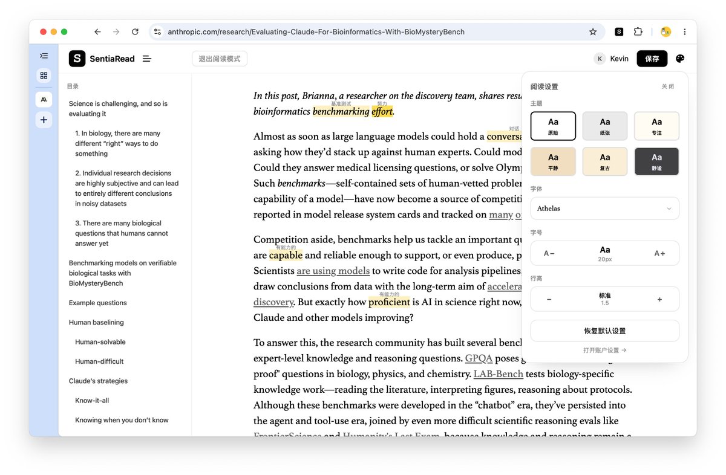The image size is (726, 475).
Task: Click 恢复默认设置 button
Action: (605, 331)
